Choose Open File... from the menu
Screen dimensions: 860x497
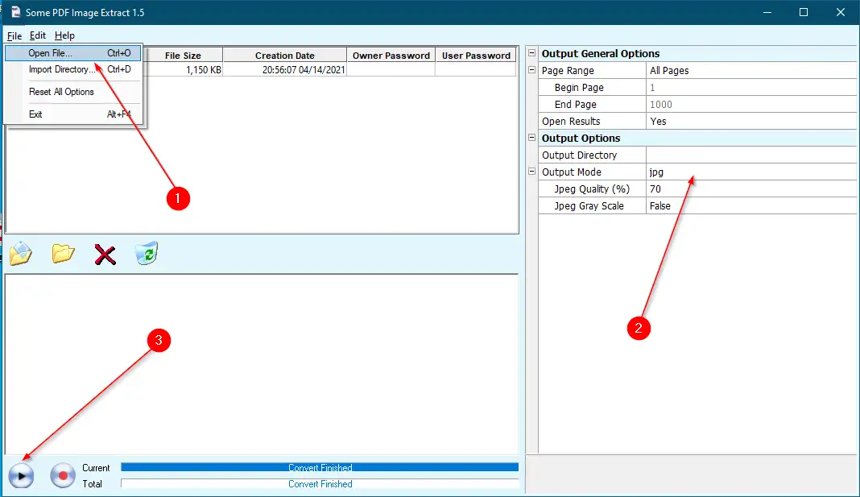point(73,53)
